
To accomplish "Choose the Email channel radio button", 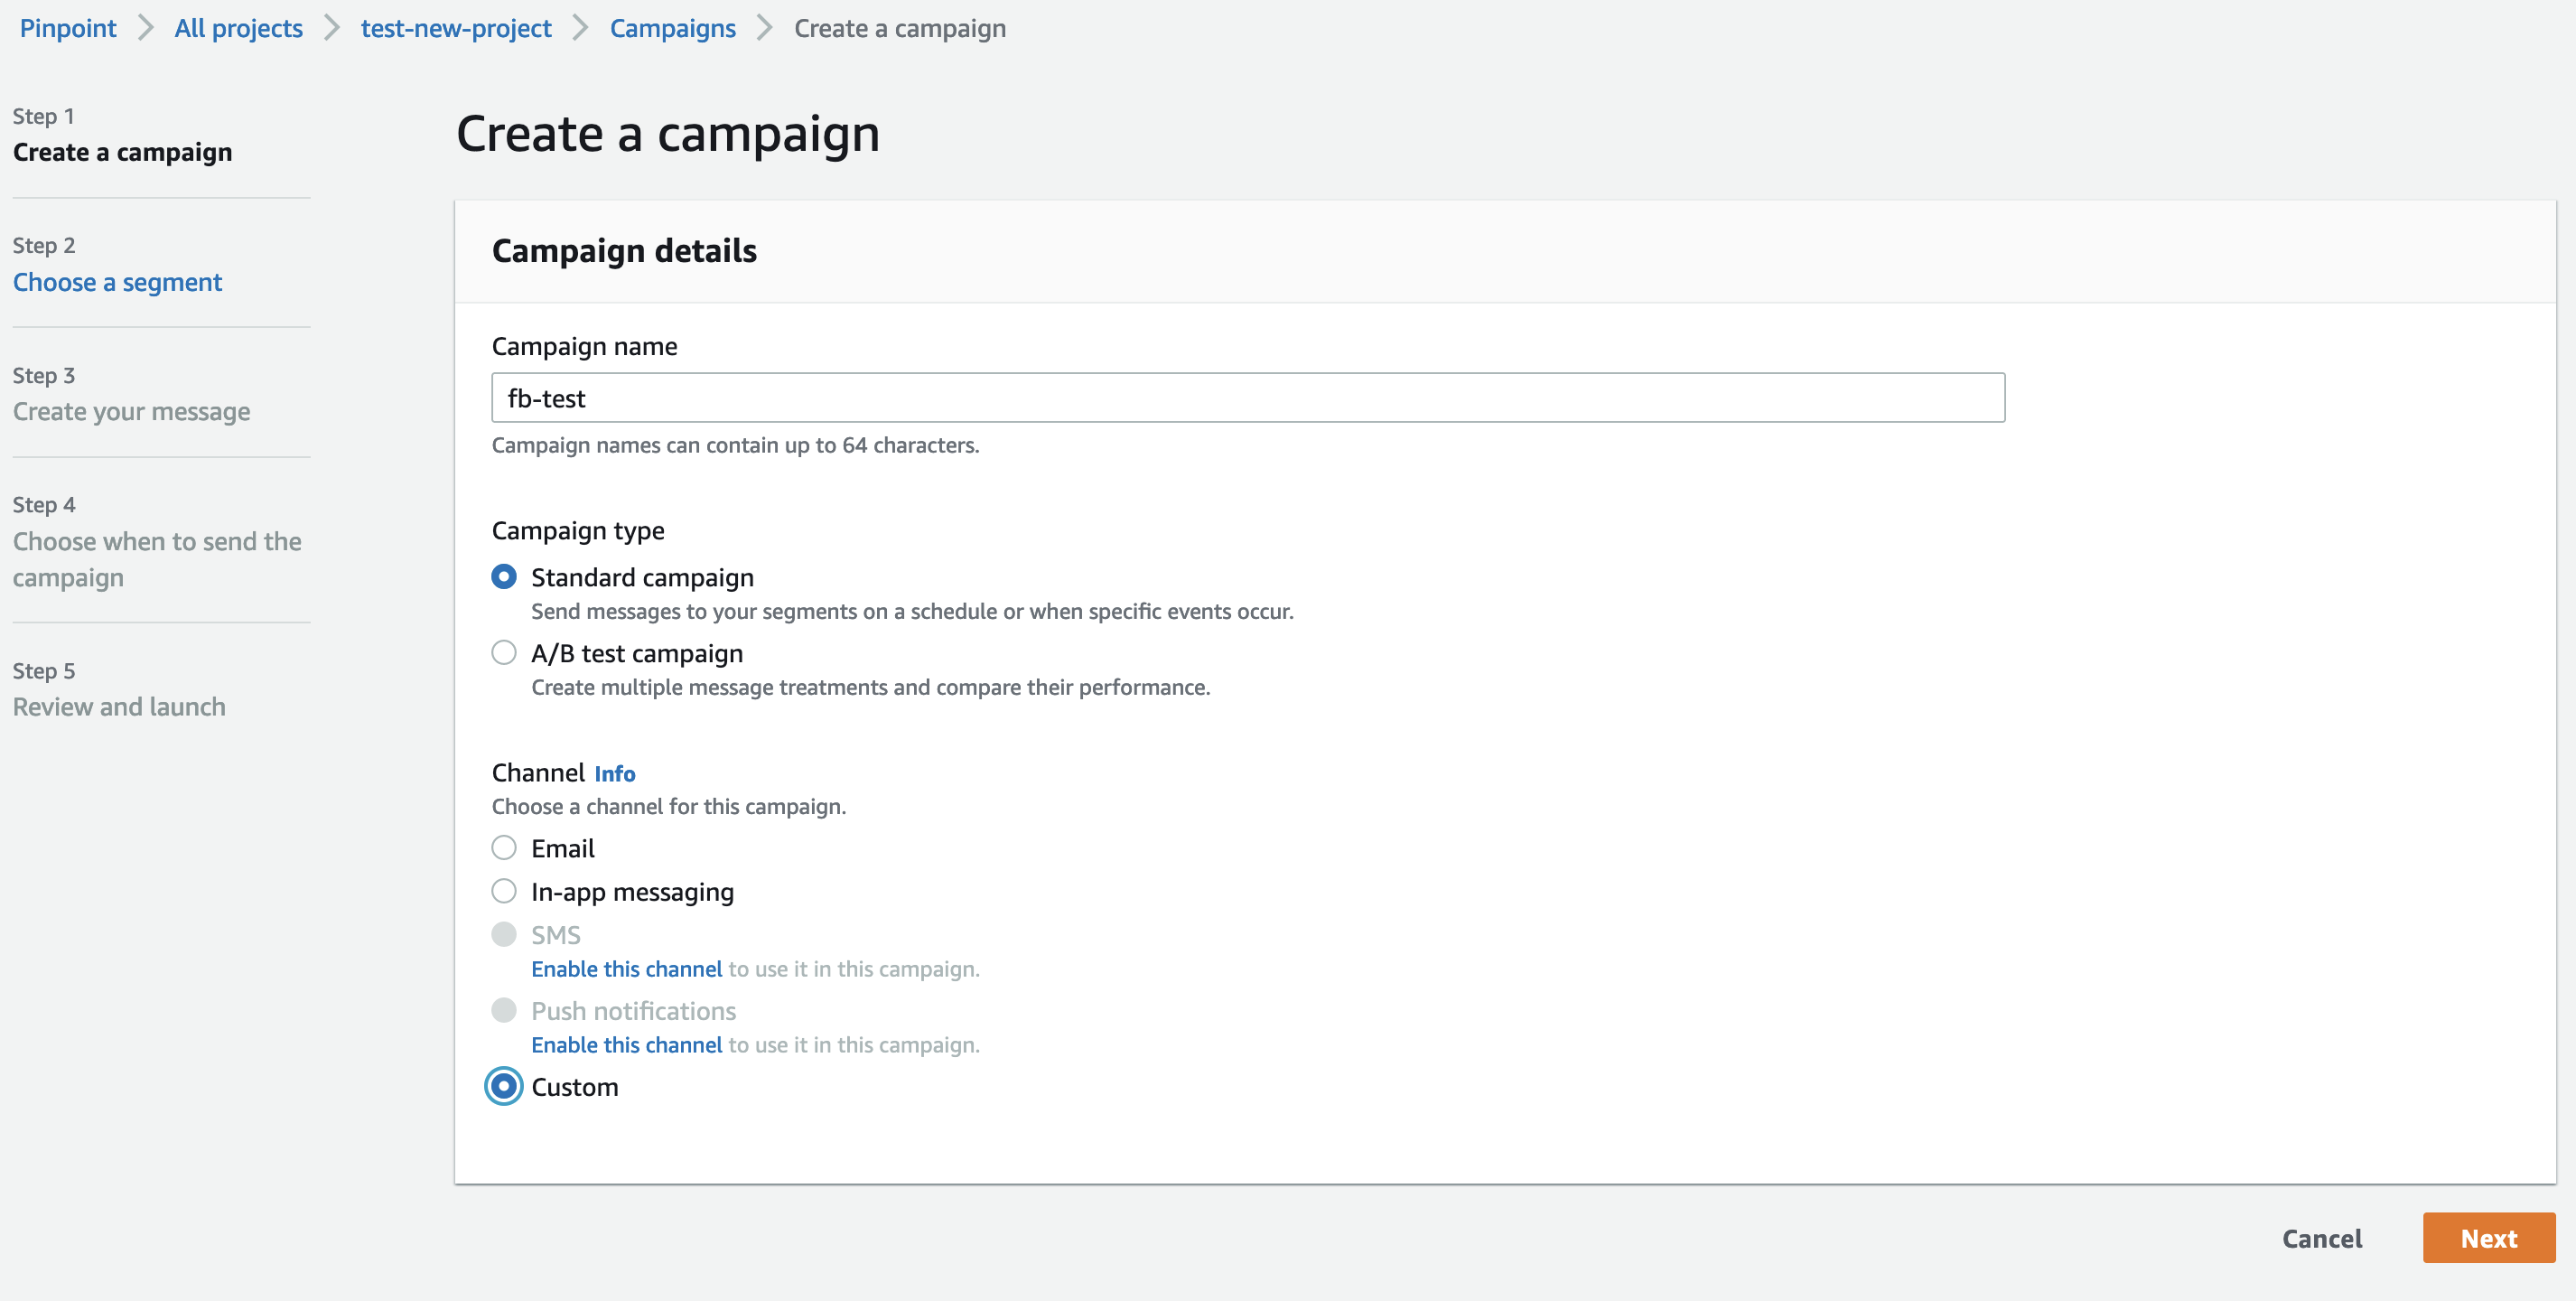I will [504, 848].
